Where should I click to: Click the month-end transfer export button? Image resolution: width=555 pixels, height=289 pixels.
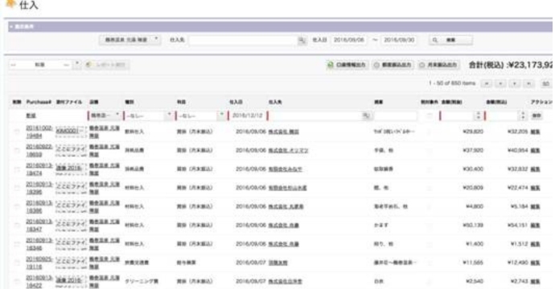[438, 65]
